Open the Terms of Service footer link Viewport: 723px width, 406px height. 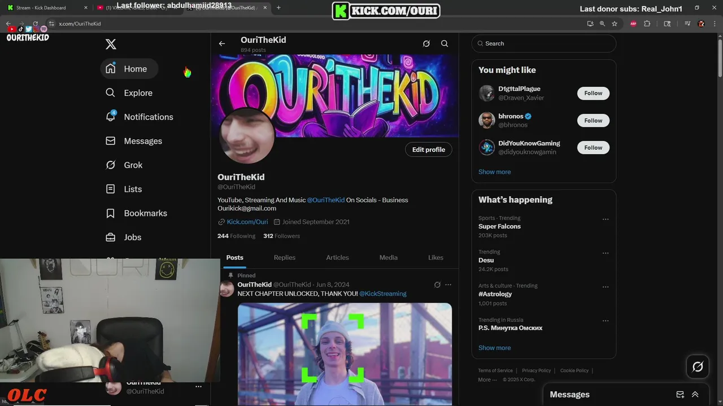(x=495, y=370)
